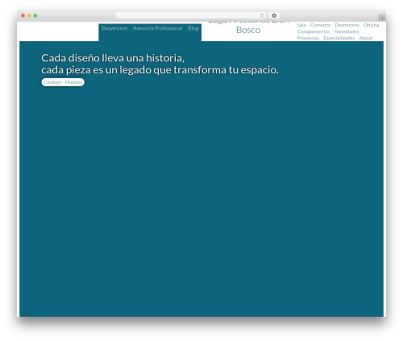
Task: Open a new tab with plus button
Action: pyautogui.click(x=382, y=18)
